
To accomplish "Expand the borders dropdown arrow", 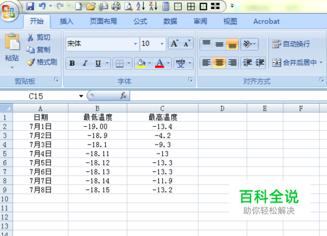I will click(129, 63).
